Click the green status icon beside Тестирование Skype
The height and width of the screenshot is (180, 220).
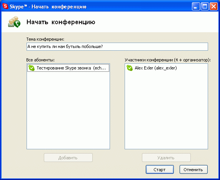[x=32, y=68]
